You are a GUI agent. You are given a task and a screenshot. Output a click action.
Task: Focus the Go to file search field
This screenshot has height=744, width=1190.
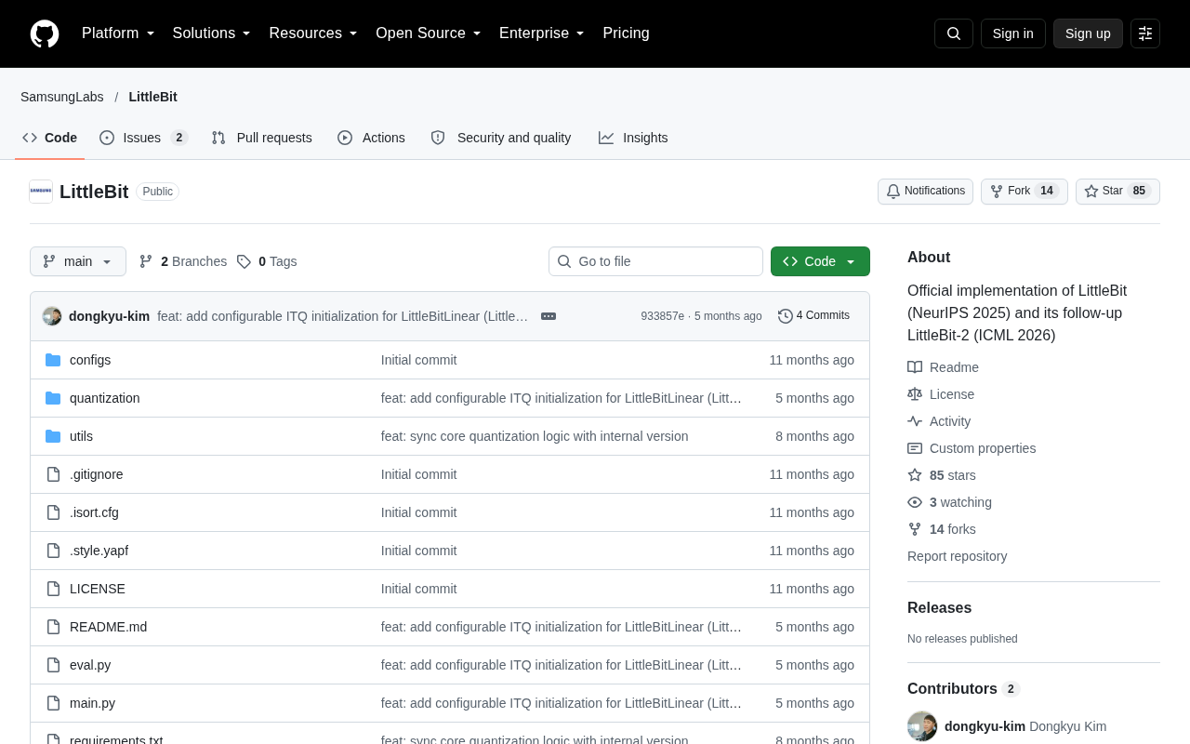click(655, 261)
